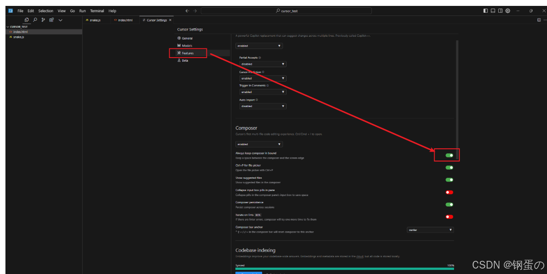Toggle Show suggested files switch

coord(449,180)
